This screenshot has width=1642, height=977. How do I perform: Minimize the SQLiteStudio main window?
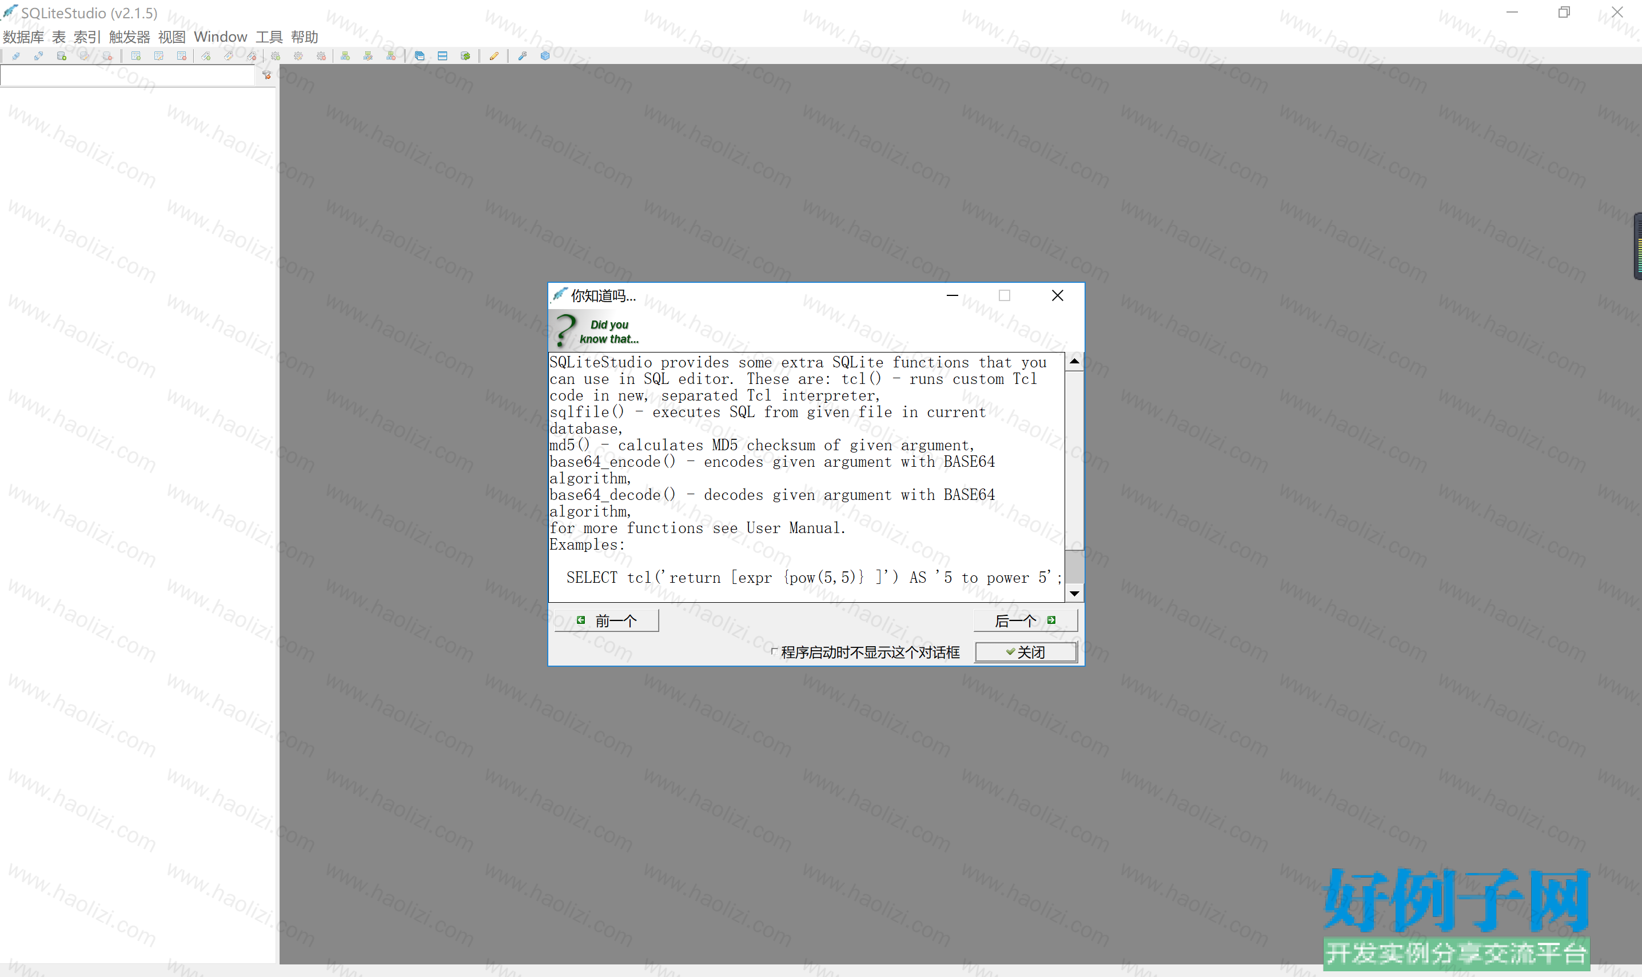[x=1512, y=12]
